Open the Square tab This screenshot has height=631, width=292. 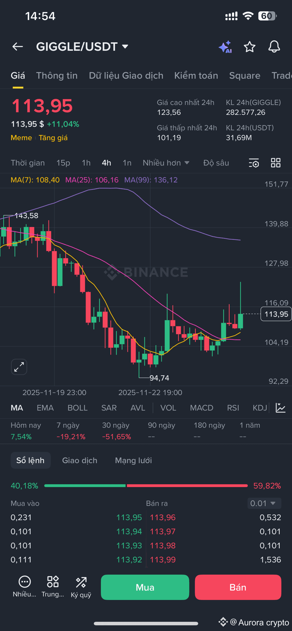coord(245,76)
